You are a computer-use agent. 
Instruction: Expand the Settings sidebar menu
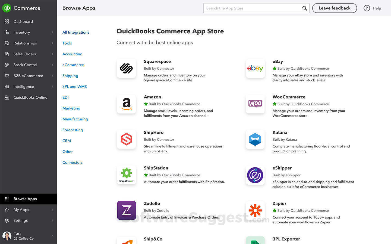52,220
